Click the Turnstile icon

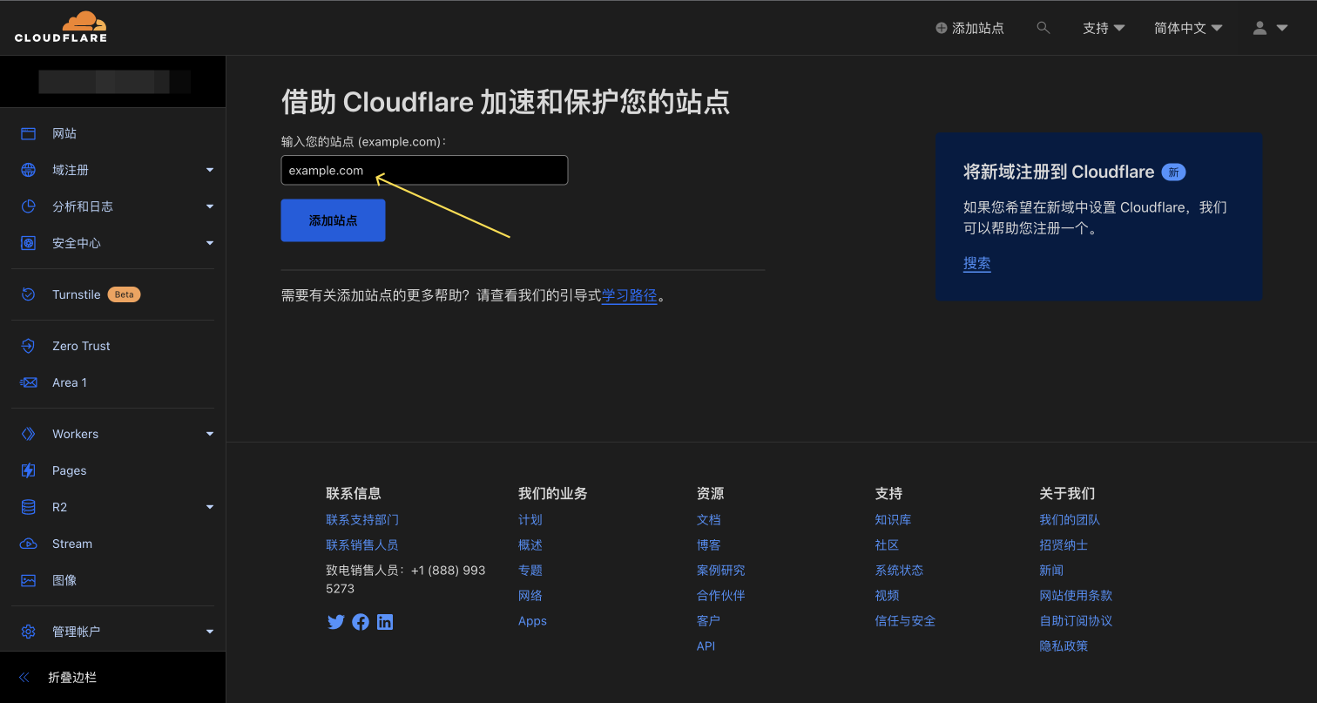(28, 294)
